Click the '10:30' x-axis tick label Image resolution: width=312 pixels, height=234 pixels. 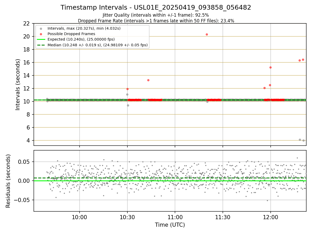pyautogui.click(x=127, y=217)
